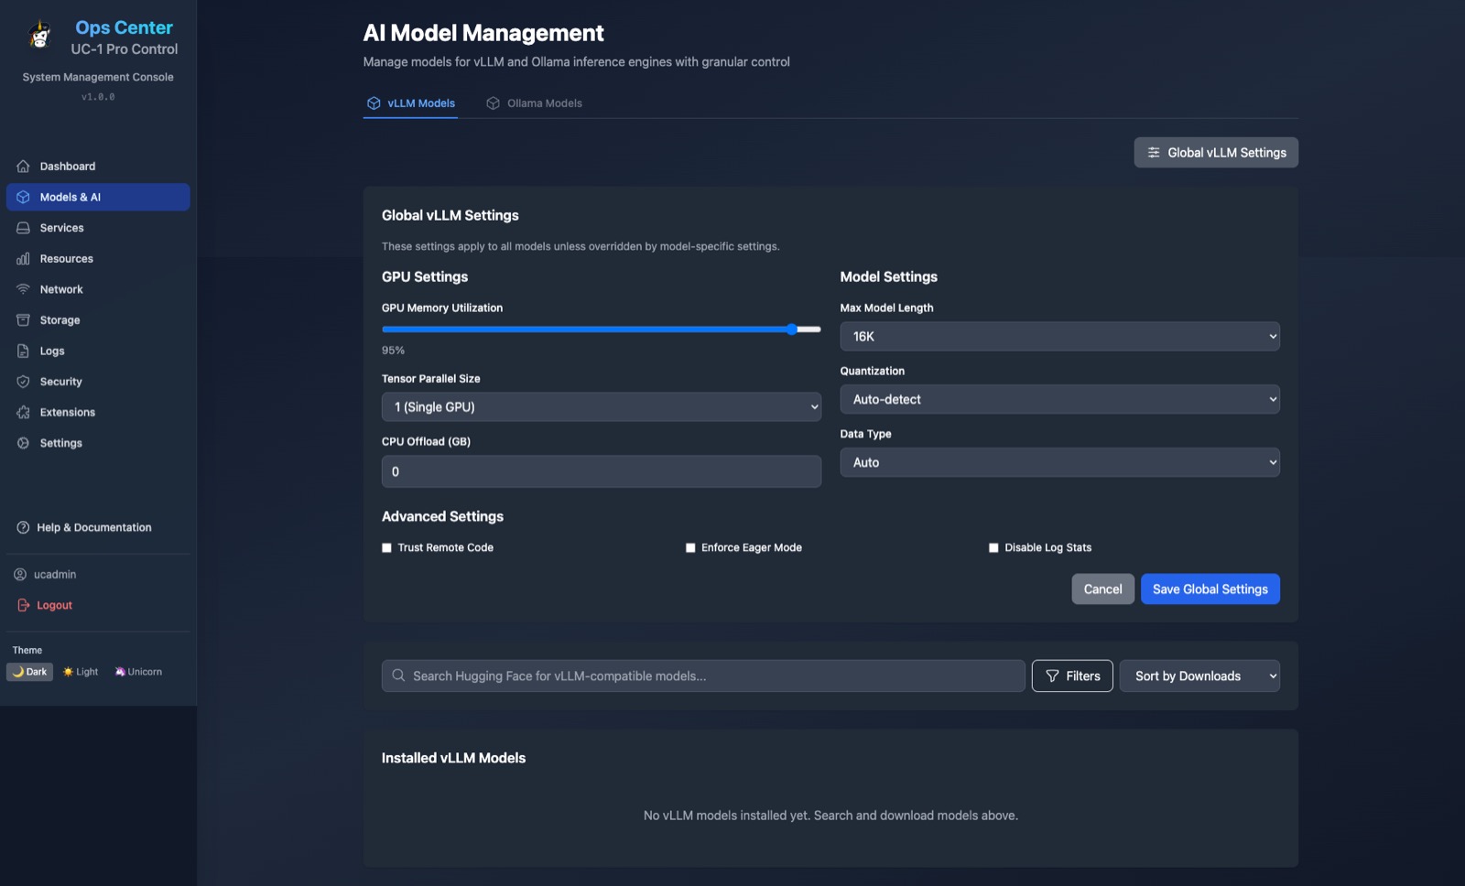Image resolution: width=1465 pixels, height=886 pixels.
Task: Switch theme to Dark
Action: pos(30,672)
